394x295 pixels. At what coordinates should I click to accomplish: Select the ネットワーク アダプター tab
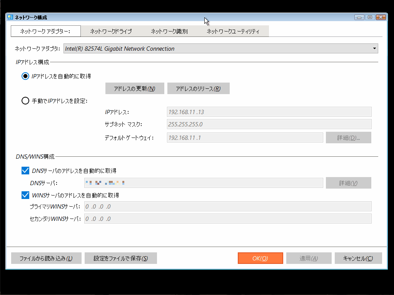pos(45,31)
